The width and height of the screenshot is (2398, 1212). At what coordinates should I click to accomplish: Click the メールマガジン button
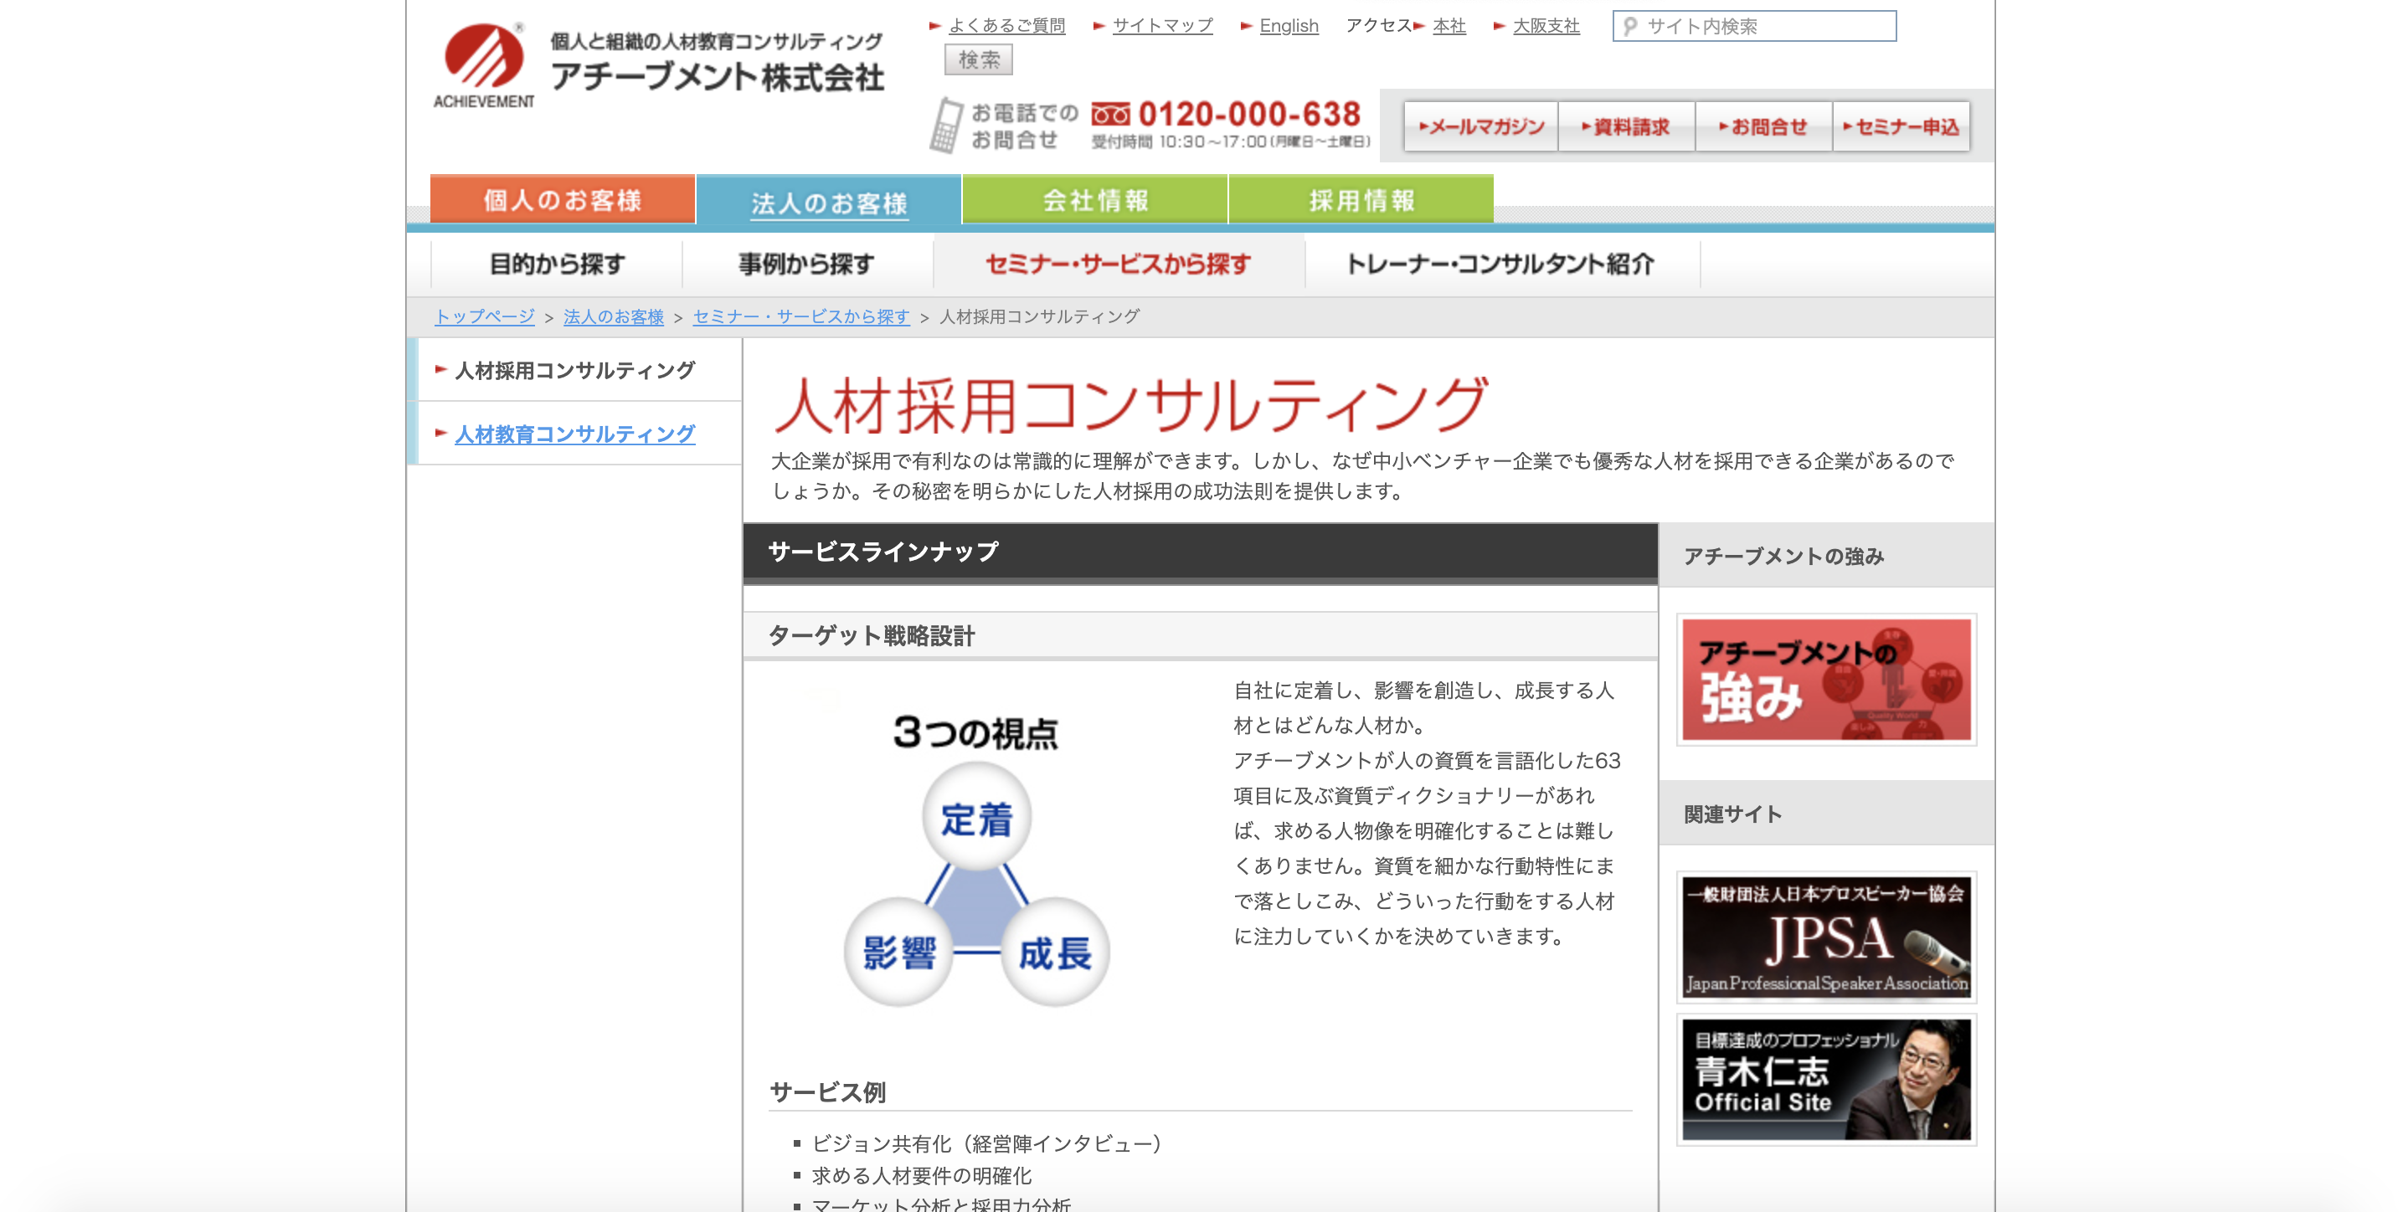click(x=1480, y=126)
